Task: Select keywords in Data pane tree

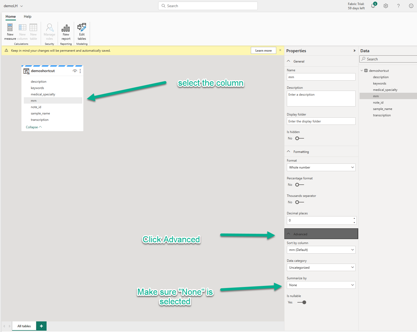Action: [379, 83]
